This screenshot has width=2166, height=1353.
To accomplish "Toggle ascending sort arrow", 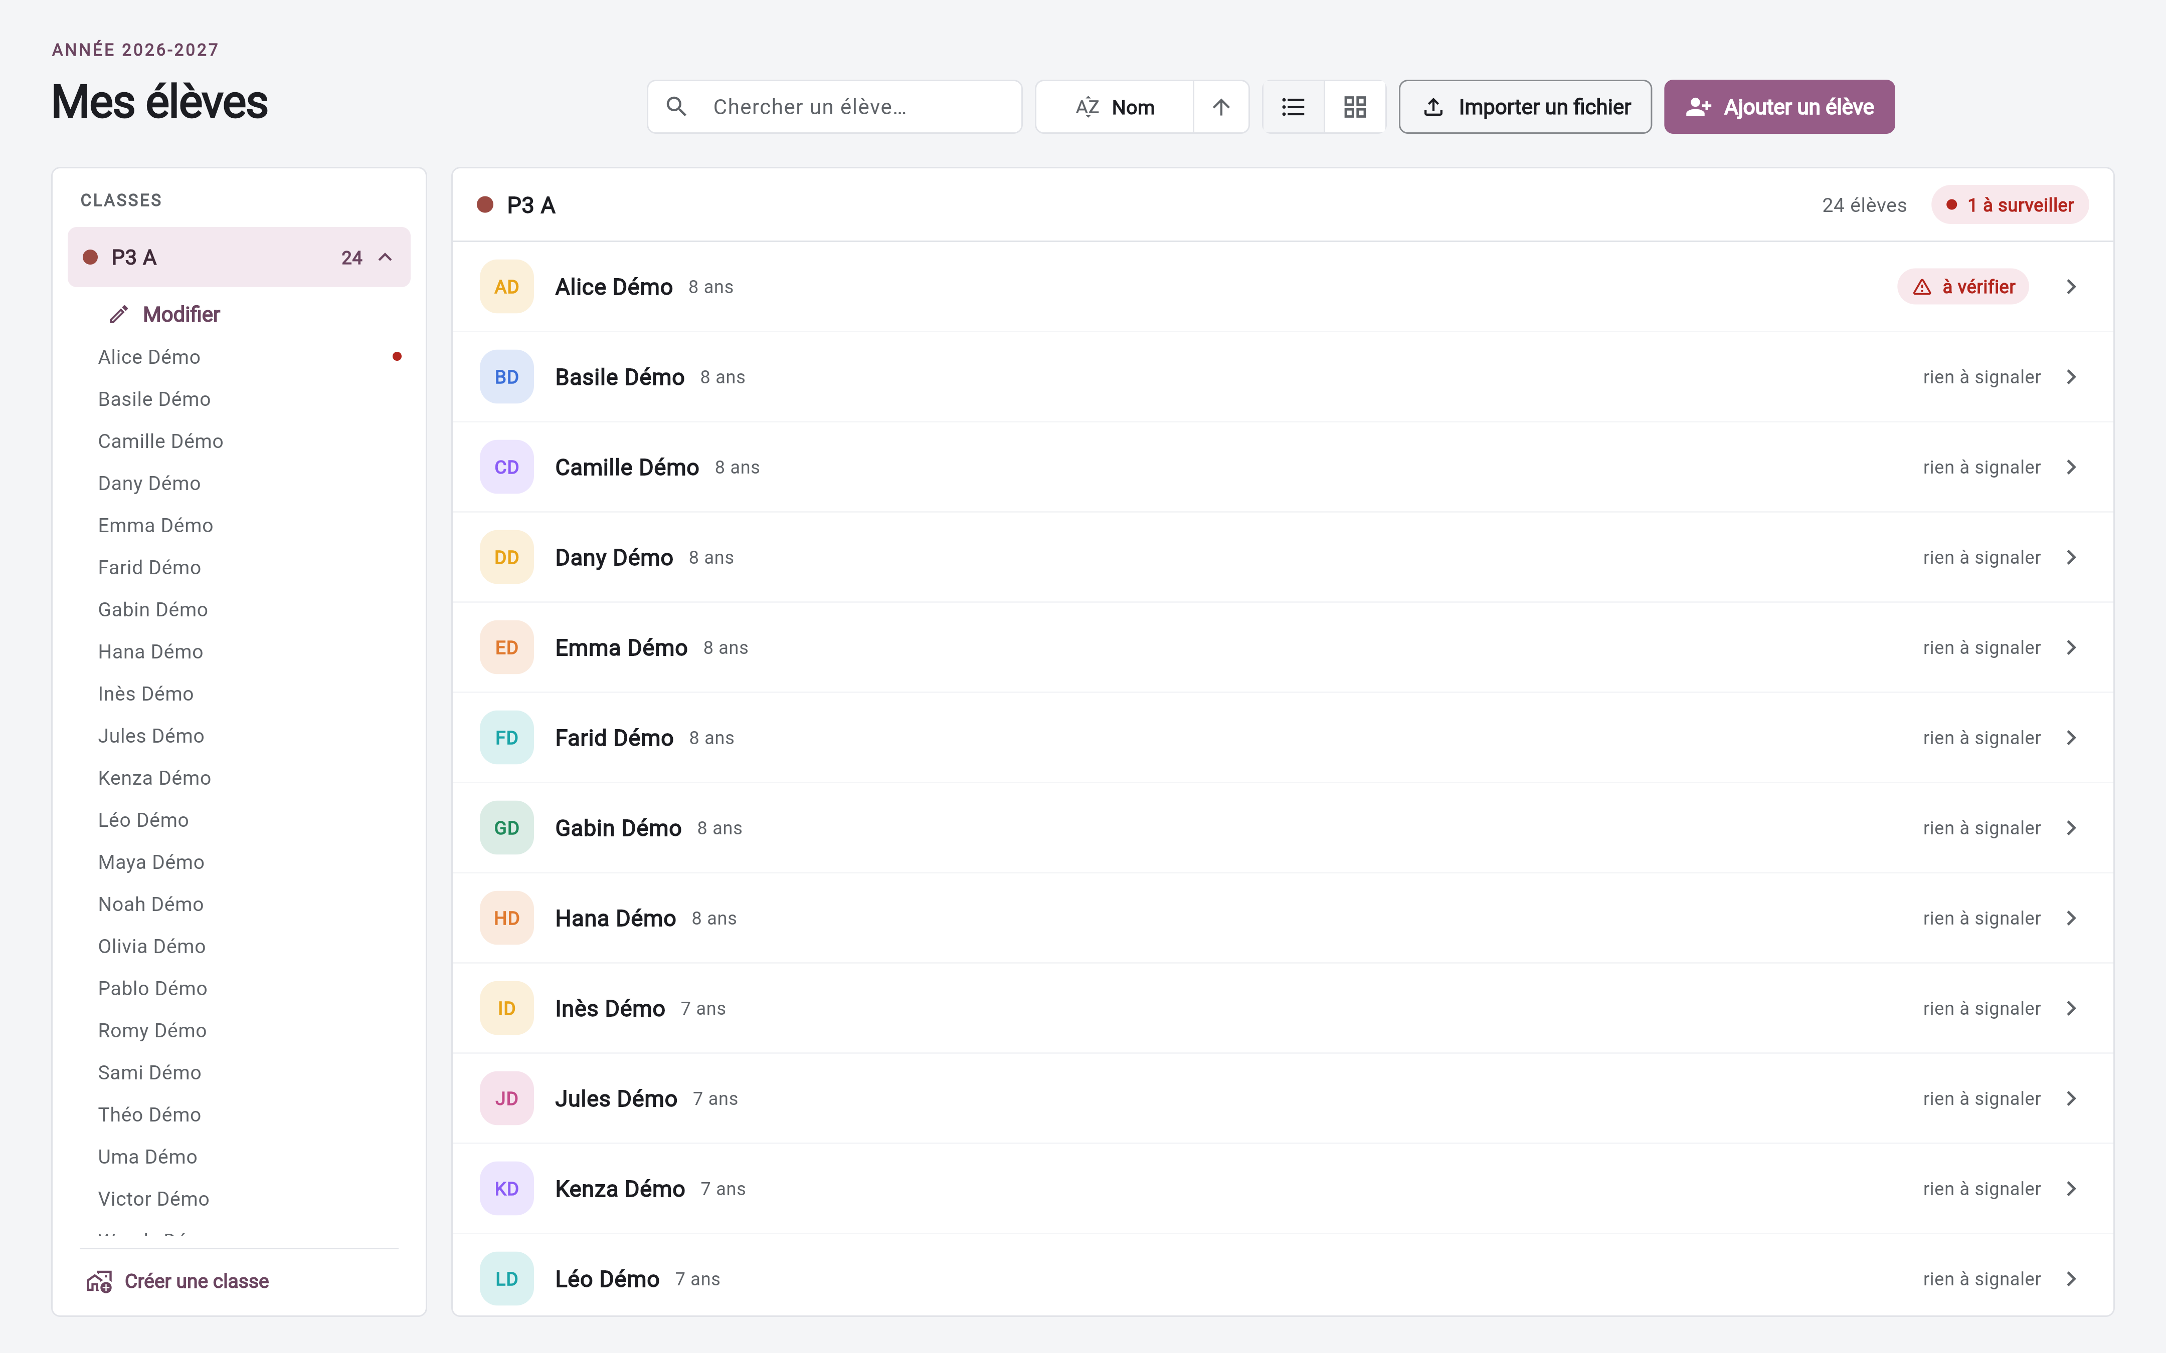I will [x=1221, y=107].
